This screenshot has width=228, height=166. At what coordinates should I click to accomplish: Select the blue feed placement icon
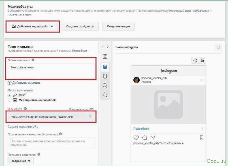pyautogui.click(x=105, y=67)
